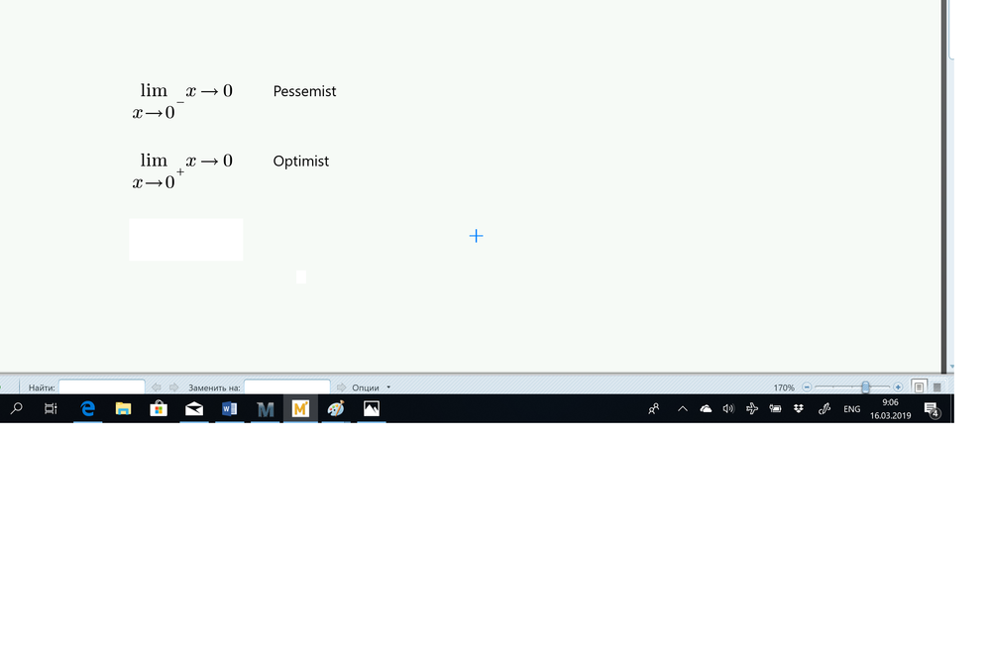The height and width of the screenshot is (660, 990).
Task: Switch to Word on taskbar
Action: point(229,408)
